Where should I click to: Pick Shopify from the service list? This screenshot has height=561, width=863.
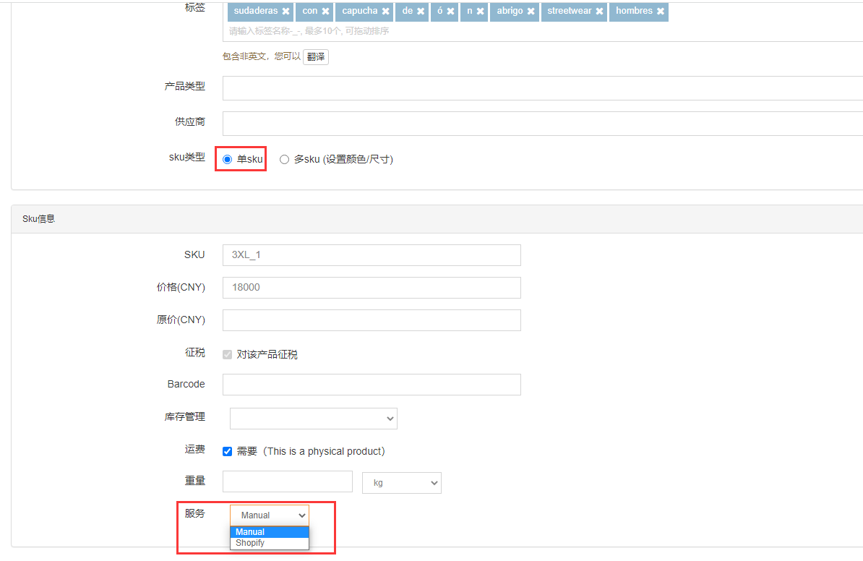[251, 543]
